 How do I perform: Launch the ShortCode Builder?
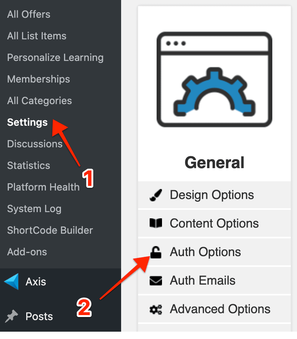click(x=50, y=231)
